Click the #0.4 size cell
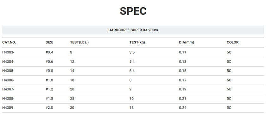 point(49,52)
